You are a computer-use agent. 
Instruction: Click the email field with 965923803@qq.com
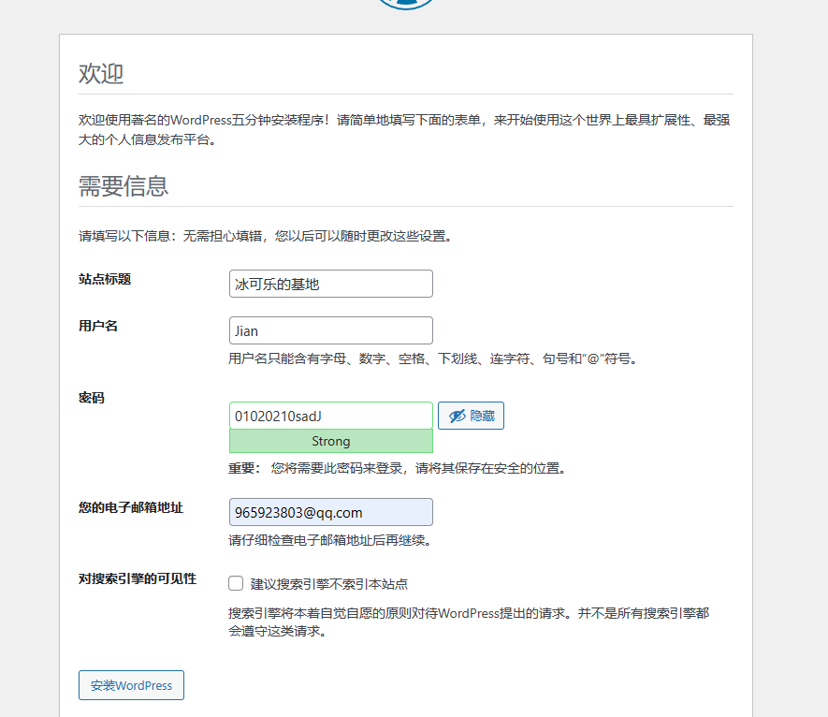pos(330,512)
